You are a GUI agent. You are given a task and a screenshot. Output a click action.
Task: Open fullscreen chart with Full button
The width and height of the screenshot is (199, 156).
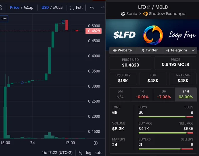click(x=76, y=8)
